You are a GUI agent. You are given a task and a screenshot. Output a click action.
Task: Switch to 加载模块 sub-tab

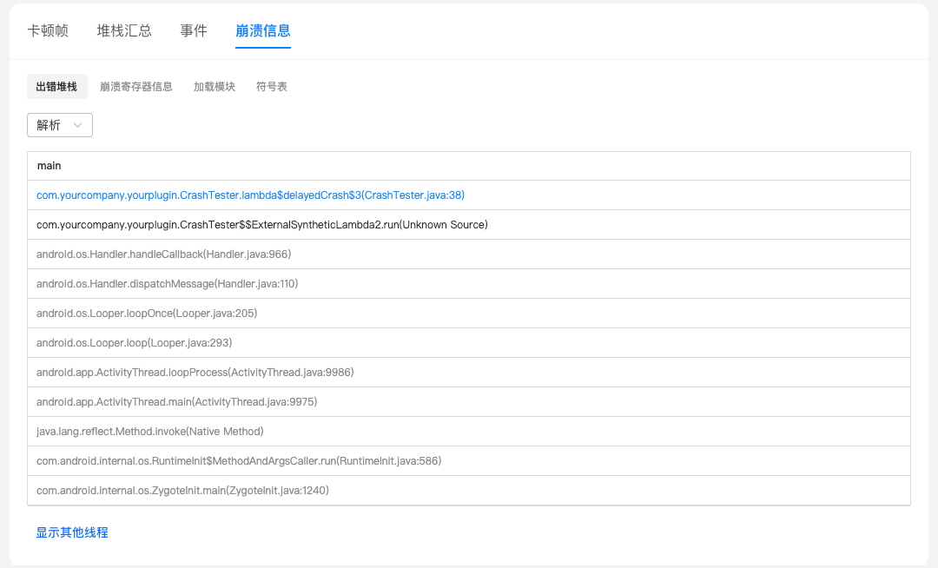tap(215, 87)
